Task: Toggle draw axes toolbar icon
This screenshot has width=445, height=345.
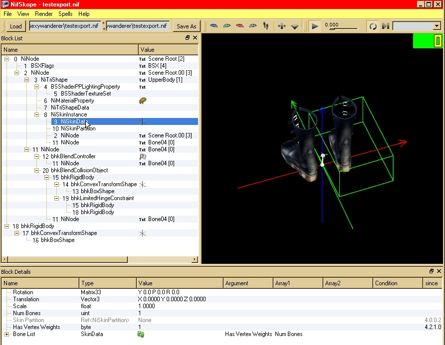Action: click(x=282, y=26)
